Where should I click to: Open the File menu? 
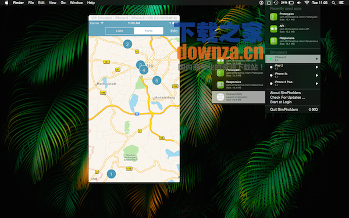pyautogui.click(x=31, y=3)
